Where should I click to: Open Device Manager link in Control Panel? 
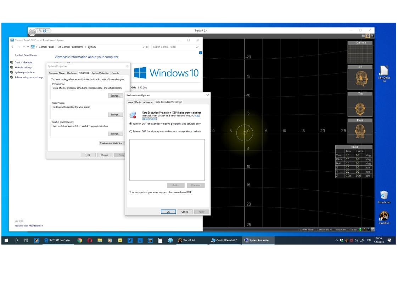click(23, 62)
